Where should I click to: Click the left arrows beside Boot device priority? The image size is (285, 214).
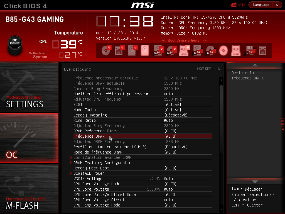[163, 40]
